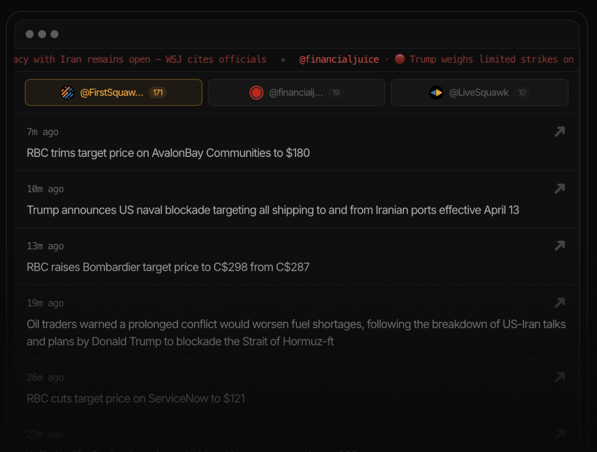Screen dimensions: 597x452
Task: Click the LiveSquawk playback icon
Action: (x=436, y=92)
